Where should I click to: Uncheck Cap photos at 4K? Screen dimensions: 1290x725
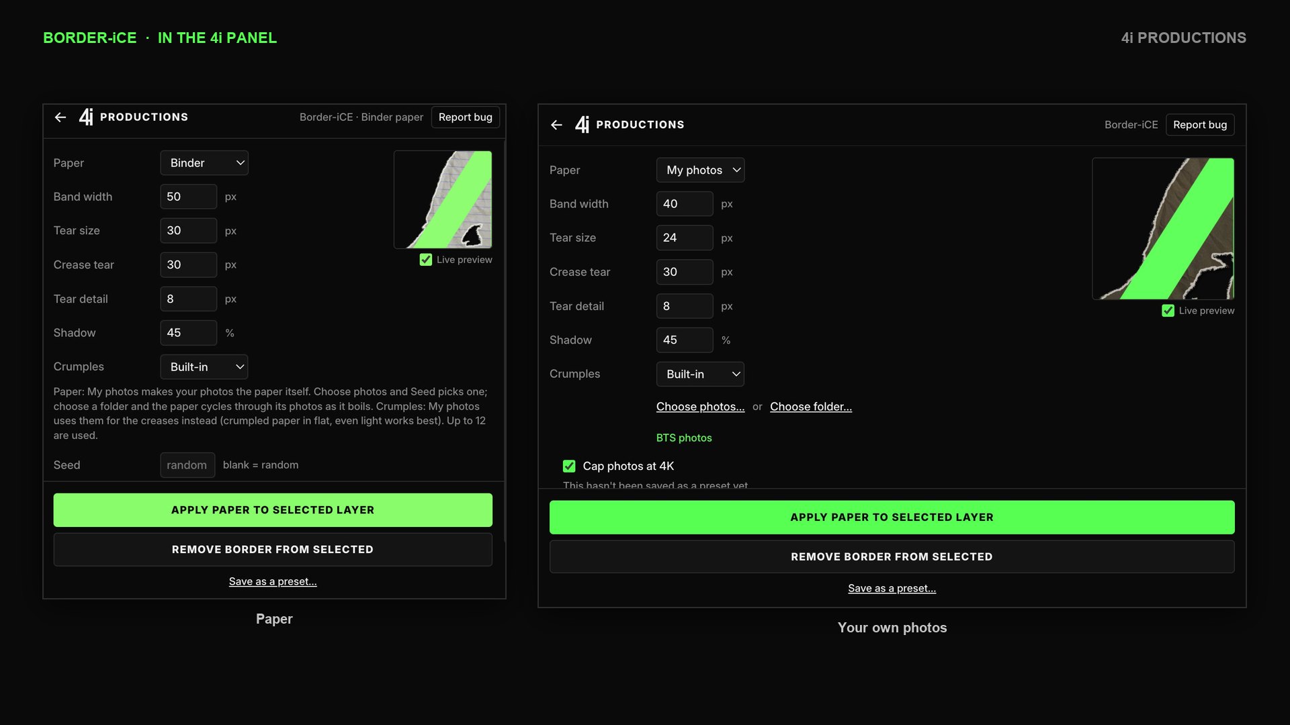click(569, 466)
